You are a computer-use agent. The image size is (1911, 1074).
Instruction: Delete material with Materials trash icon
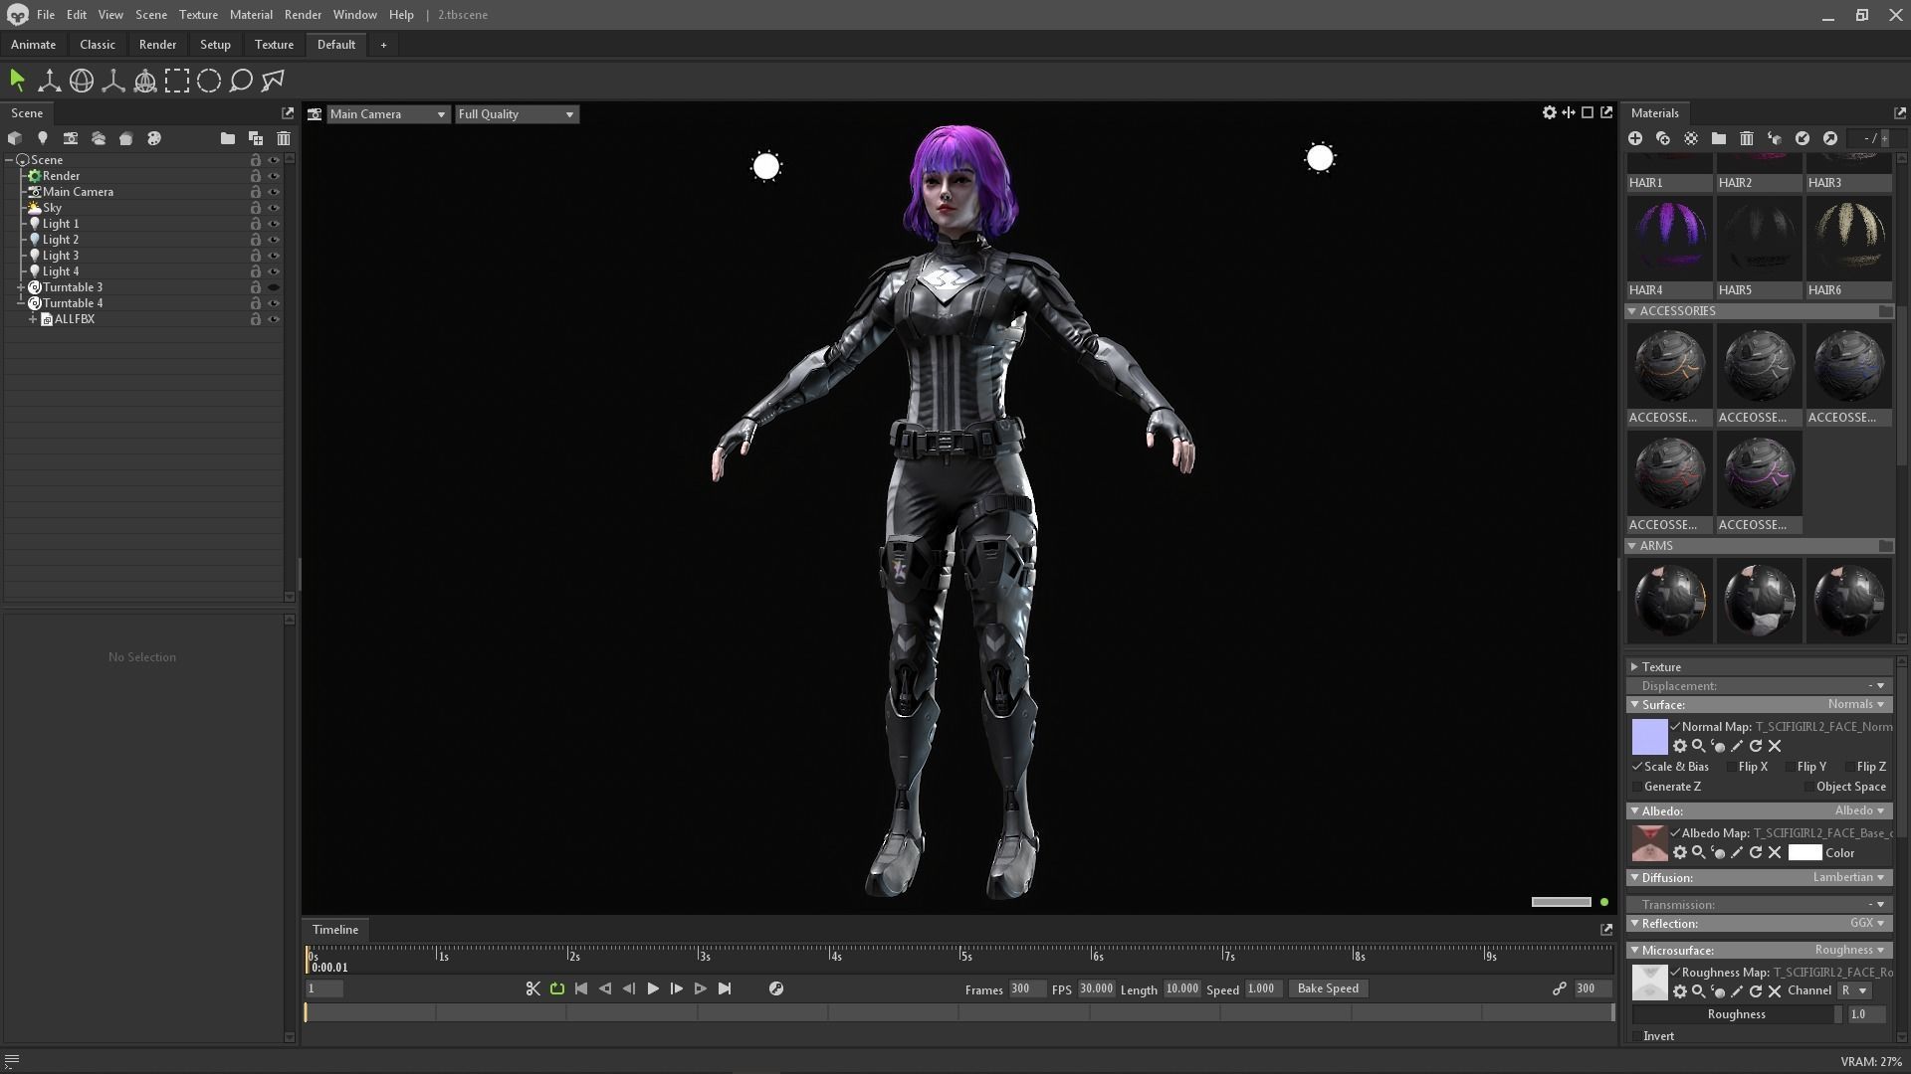(x=1747, y=138)
